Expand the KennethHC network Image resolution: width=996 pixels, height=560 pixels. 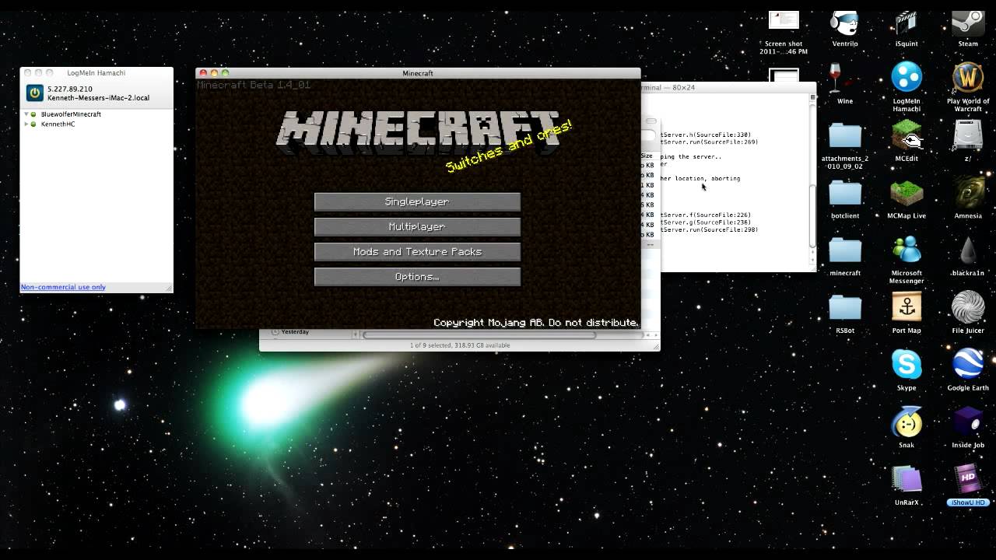point(26,124)
